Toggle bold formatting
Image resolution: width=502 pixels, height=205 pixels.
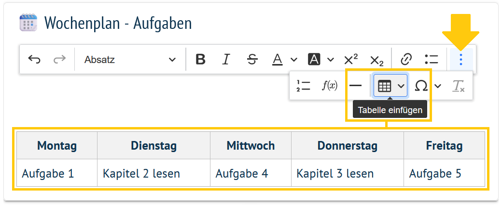[x=200, y=60]
